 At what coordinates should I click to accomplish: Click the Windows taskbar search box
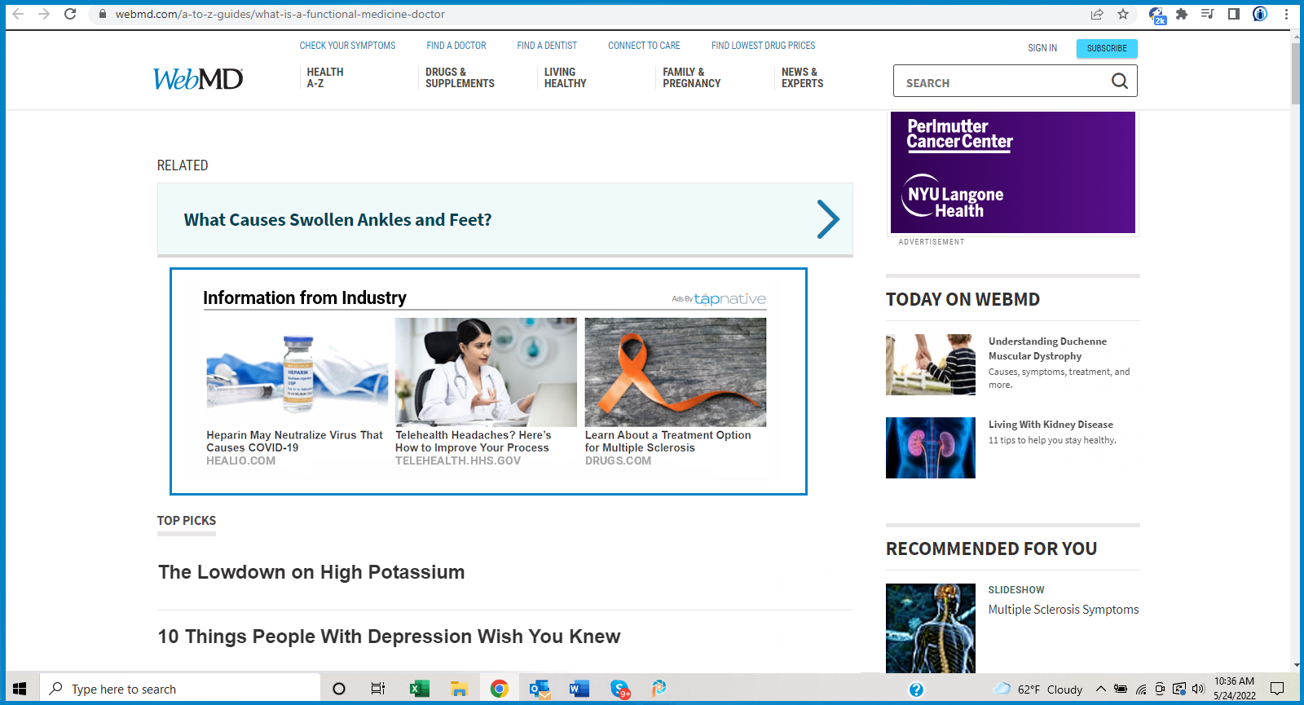pyautogui.click(x=178, y=689)
